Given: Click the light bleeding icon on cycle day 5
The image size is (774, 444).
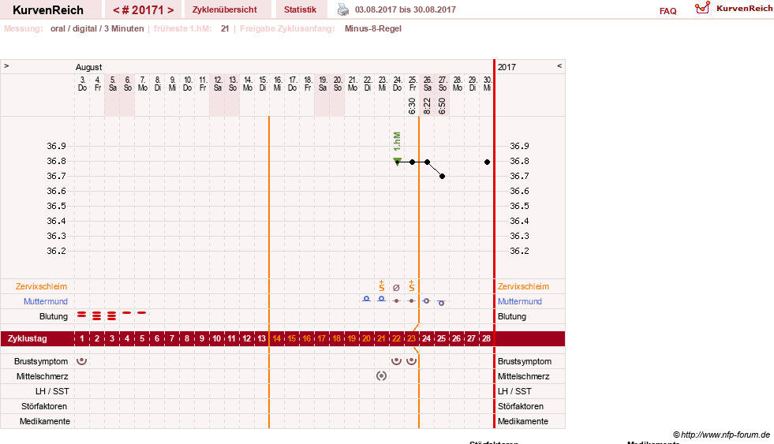Looking at the screenshot, I should point(142,313).
